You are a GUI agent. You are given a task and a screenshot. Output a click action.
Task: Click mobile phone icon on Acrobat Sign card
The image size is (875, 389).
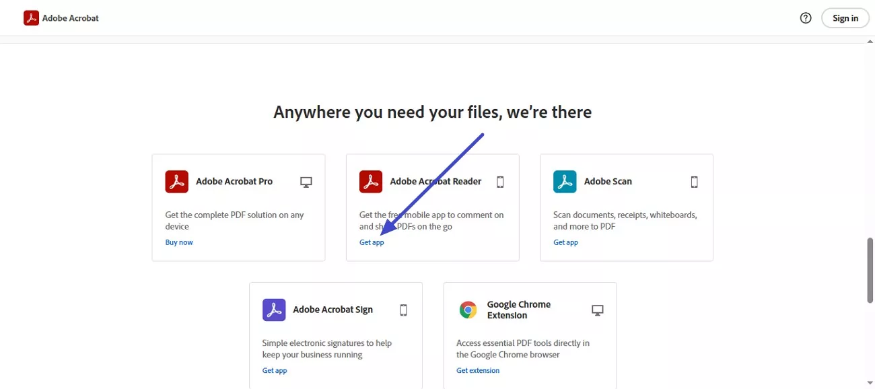[x=404, y=310]
